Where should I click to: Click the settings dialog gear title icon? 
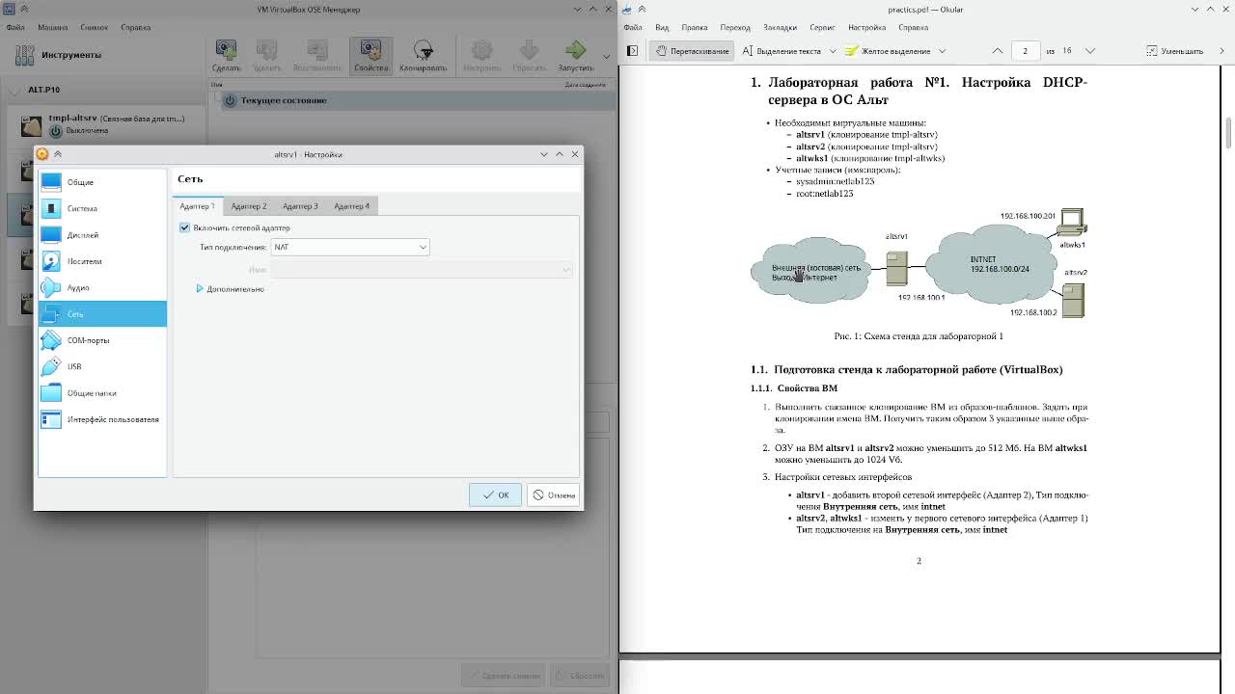click(42, 154)
